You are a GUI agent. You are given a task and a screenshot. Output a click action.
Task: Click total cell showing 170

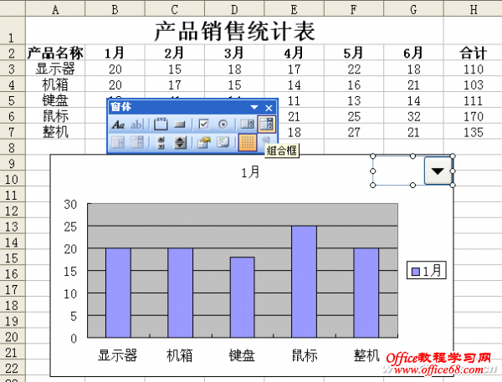pyautogui.click(x=473, y=116)
